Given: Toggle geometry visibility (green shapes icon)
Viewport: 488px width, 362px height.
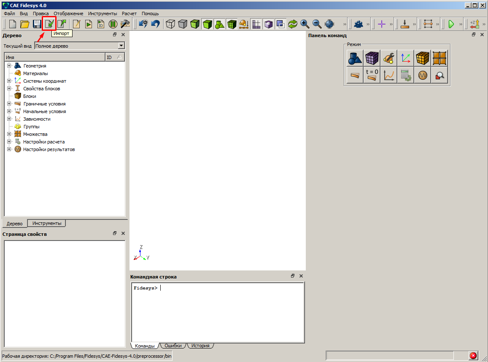Looking at the screenshot, I should click(x=219, y=24).
